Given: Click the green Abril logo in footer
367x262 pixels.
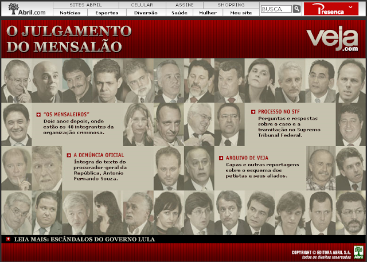Looking at the screenshot, I should tap(358, 252).
